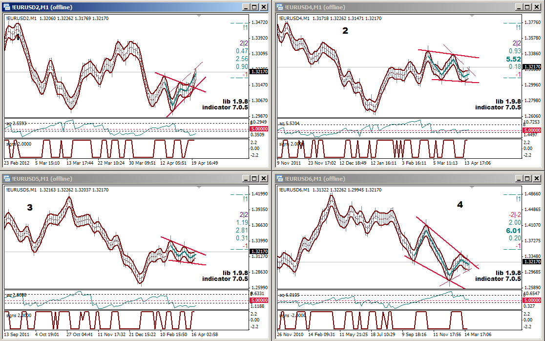The image size is (545, 341).
Task: Select the large '4' text label on !EURUSD6
Action: (x=460, y=205)
